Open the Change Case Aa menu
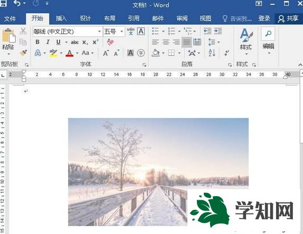The width and height of the screenshot is (303, 234). point(87,53)
